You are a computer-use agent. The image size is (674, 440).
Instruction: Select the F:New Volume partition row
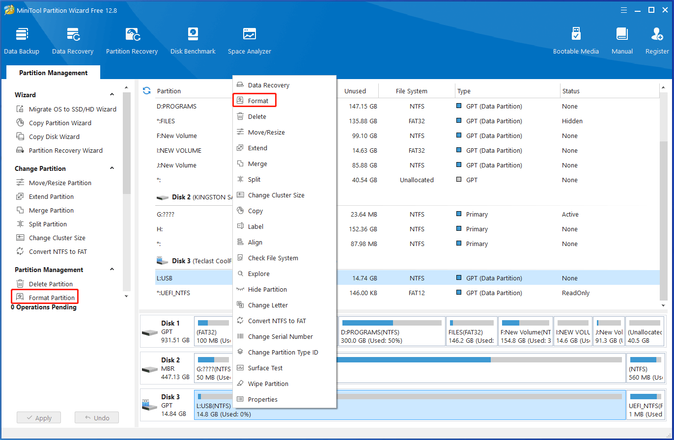coord(408,136)
